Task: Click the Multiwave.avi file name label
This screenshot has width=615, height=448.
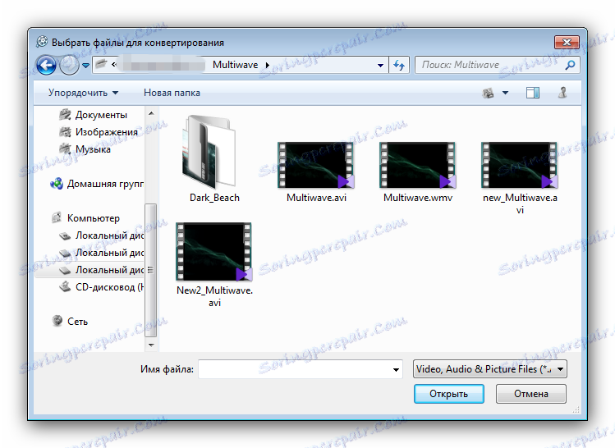Action: pyautogui.click(x=316, y=198)
